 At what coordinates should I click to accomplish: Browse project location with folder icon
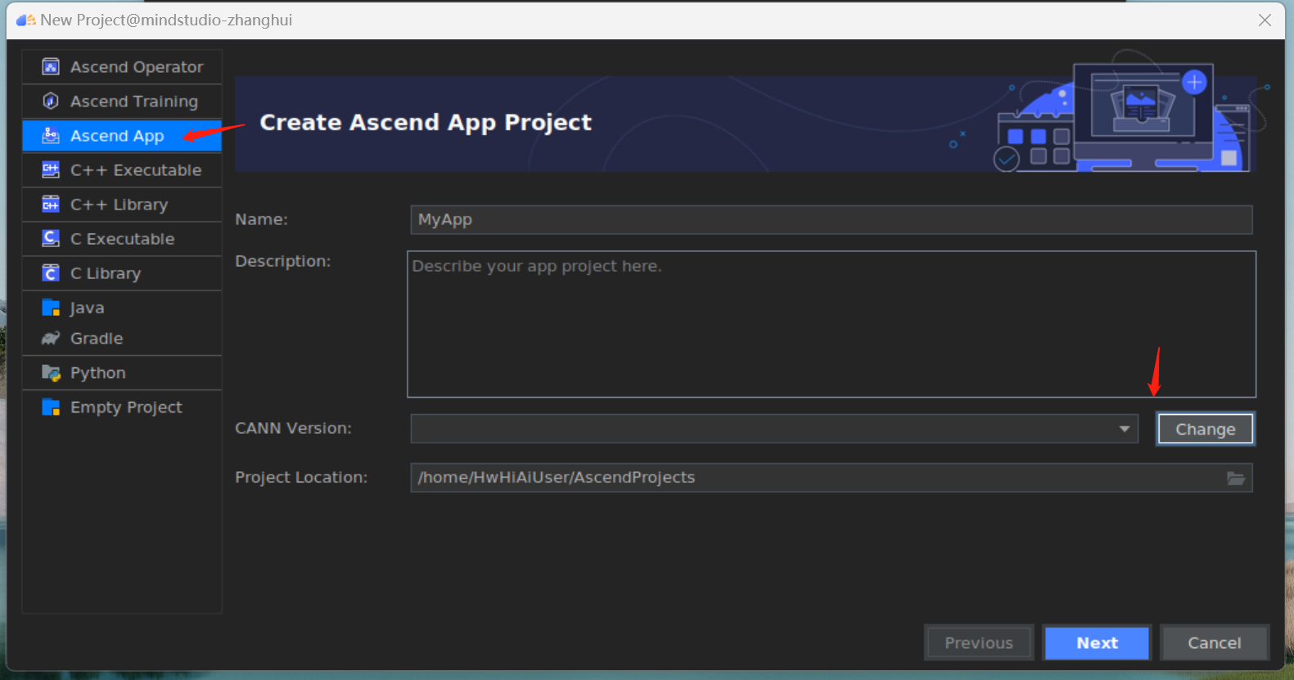coord(1235,478)
